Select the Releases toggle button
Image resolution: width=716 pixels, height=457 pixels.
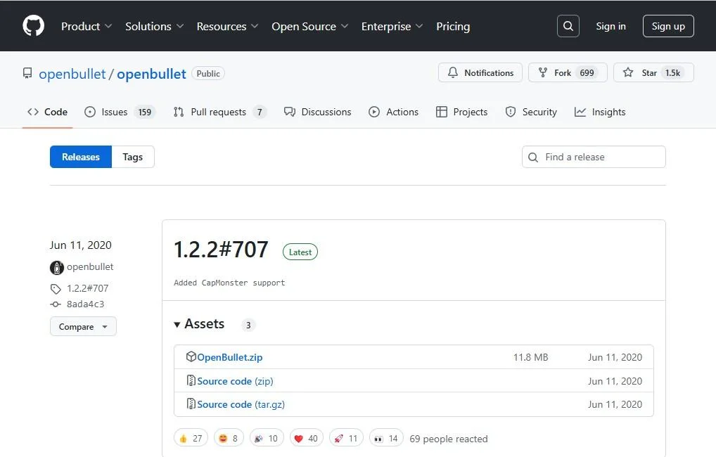(81, 157)
